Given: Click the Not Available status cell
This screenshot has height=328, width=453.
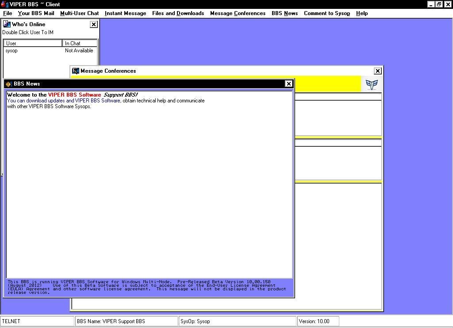Looking at the screenshot, I should 79,51.
